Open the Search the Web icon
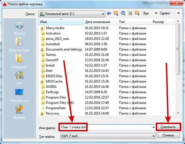The width and height of the screenshot is (185, 144). coord(123,13)
